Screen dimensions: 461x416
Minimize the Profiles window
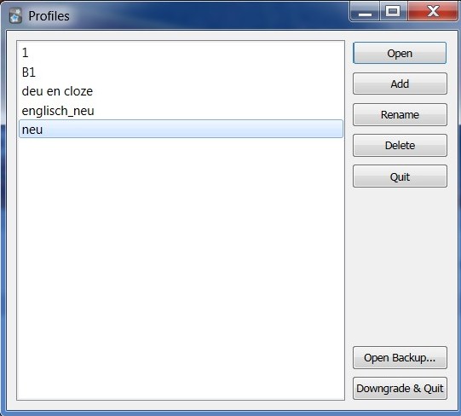pyautogui.click(x=365, y=11)
